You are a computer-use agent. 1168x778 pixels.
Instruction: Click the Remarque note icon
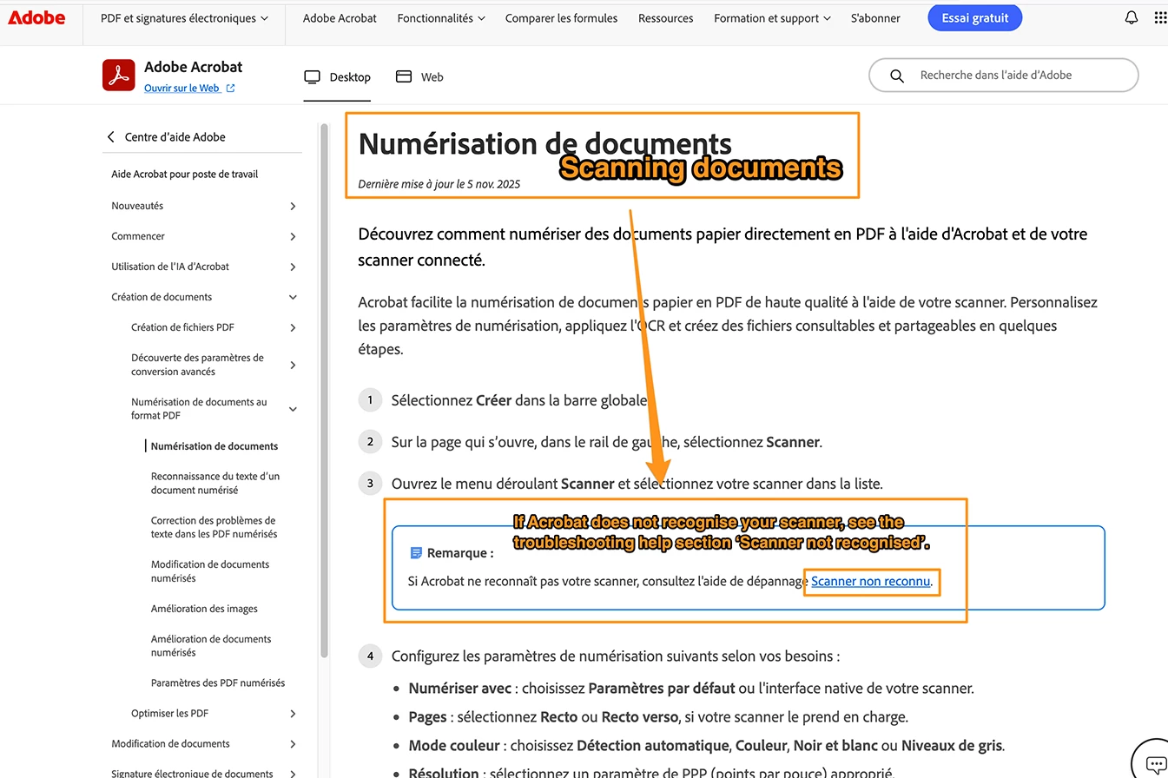click(416, 553)
